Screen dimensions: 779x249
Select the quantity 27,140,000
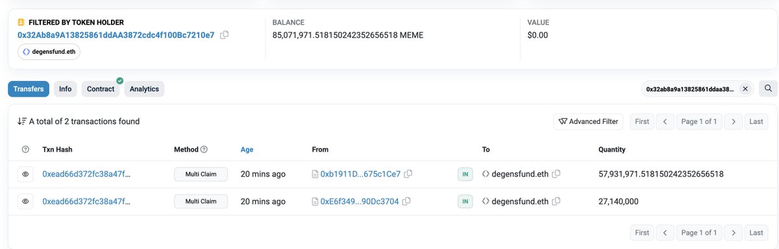[618, 202]
